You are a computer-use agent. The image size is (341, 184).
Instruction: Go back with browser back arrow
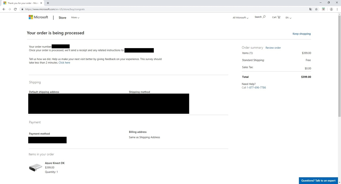point(4,9)
